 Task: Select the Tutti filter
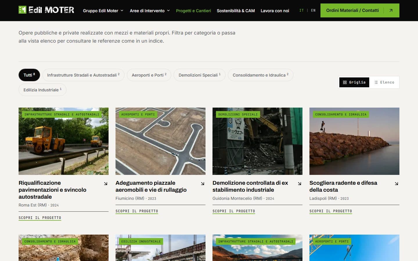(x=29, y=75)
